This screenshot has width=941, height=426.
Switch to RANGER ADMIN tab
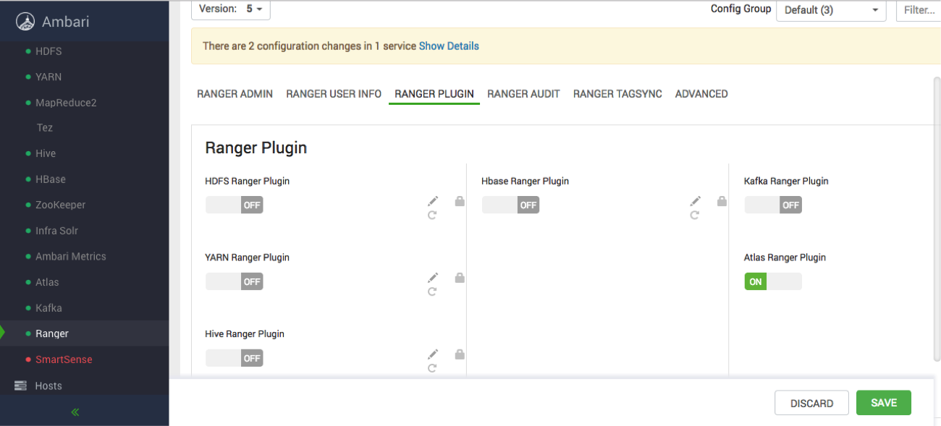coord(235,94)
